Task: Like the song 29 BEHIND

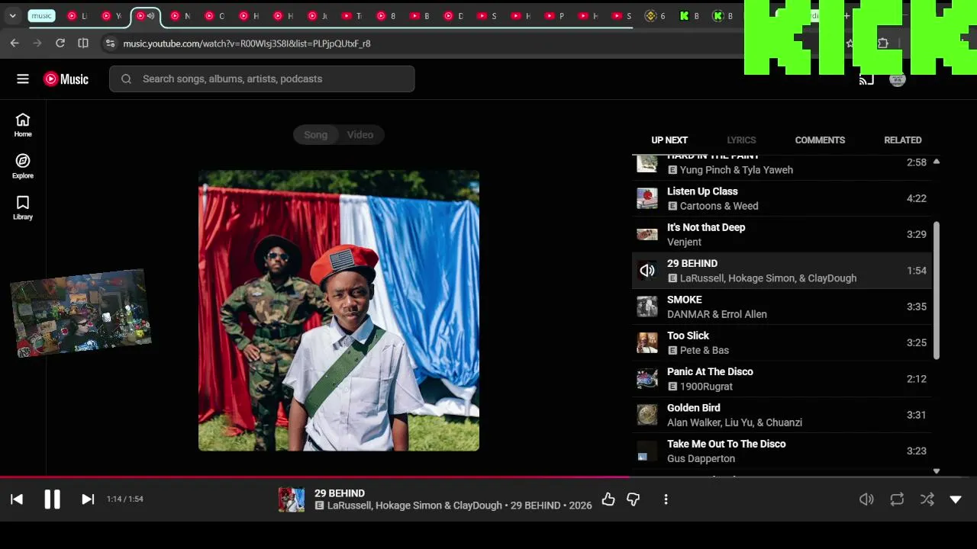Action: click(x=608, y=499)
